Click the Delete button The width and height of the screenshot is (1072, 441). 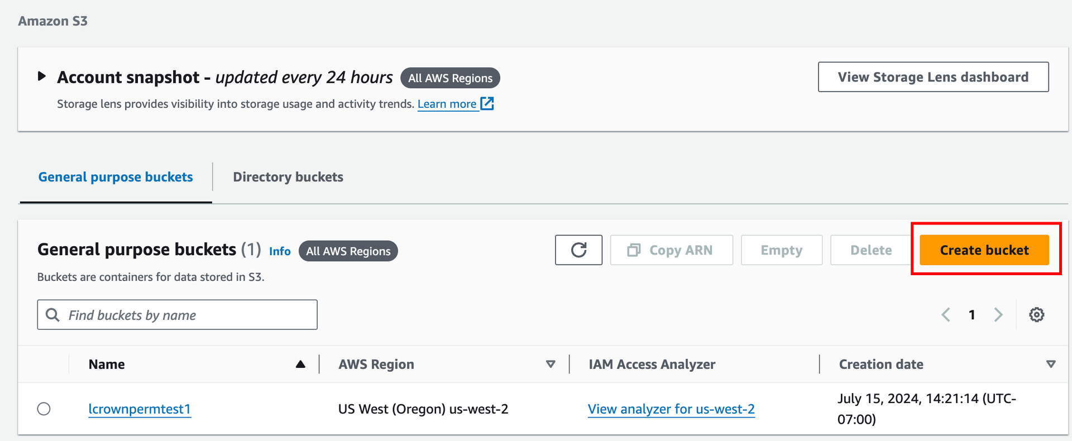[x=871, y=250]
